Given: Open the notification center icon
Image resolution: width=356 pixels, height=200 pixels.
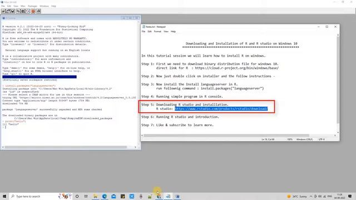Looking at the screenshot, I should [350, 196].
